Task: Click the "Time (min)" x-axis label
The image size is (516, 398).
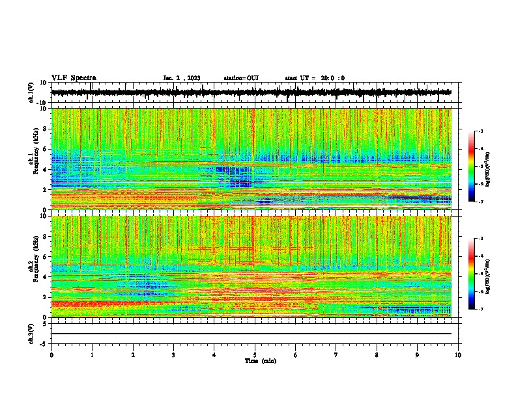Action: point(261,361)
